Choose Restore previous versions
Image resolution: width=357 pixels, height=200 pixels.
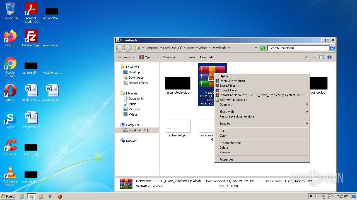(x=262, y=116)
